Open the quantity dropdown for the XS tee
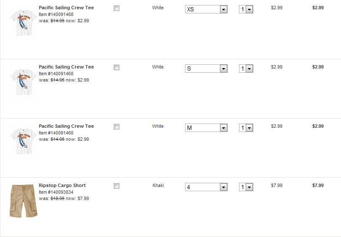This screenshot has width=341, height=237. (x=246, y=9)
